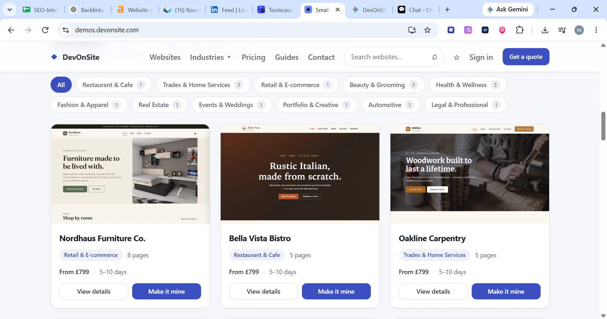Open the red shield extension icon
The image size is (607, 319).
(x=502, y=30)
